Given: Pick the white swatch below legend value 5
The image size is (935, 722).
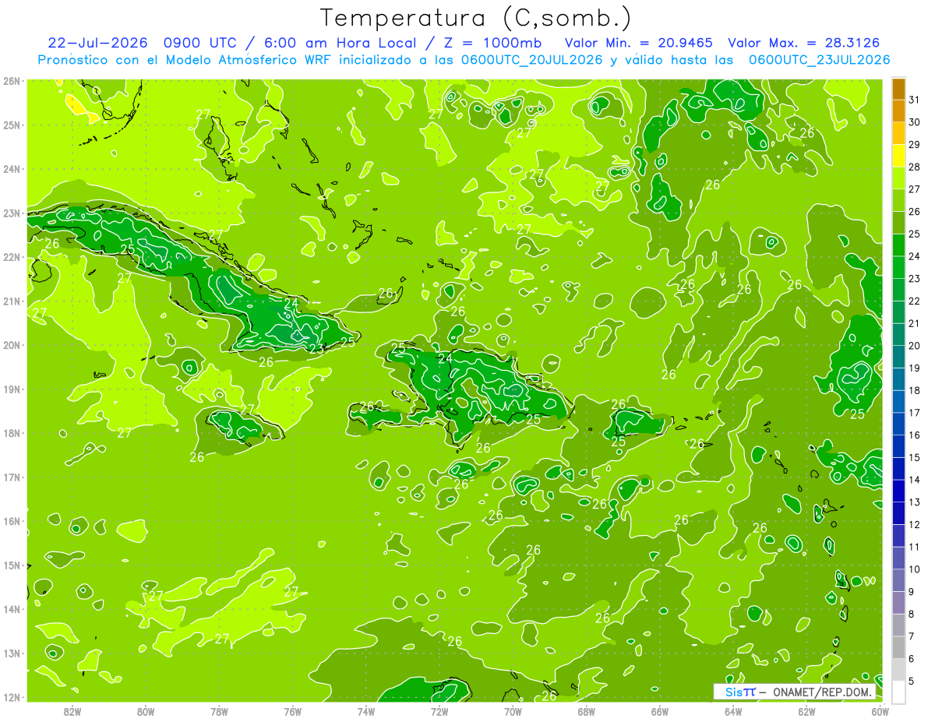Looking at the screenshot, I should coord(898,692).
